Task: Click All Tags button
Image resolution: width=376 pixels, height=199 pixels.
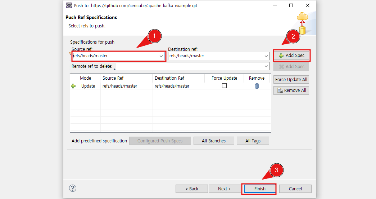Action: click(x=253, y=141)
